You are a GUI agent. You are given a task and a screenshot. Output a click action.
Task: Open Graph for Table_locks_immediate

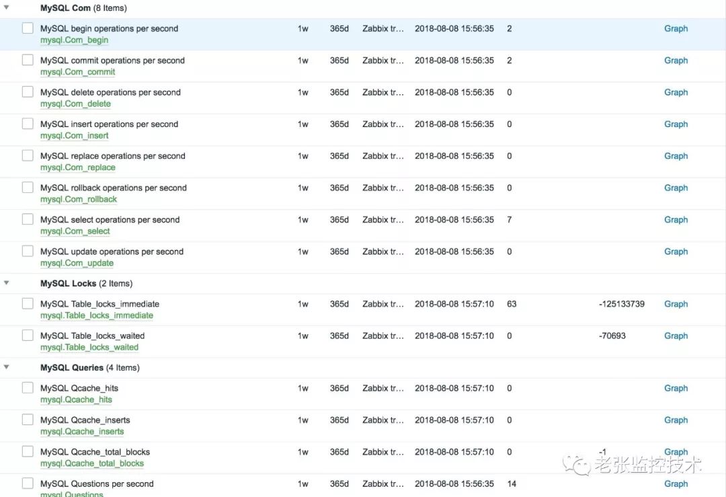click(x=676, y=304)
